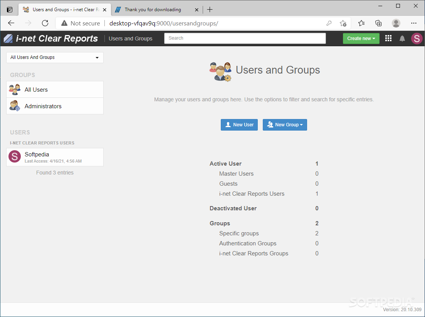Image resolution: width=425 pixels, height=317 pixels.
Task: Click the Specific groups row
Action: (269, 233)
